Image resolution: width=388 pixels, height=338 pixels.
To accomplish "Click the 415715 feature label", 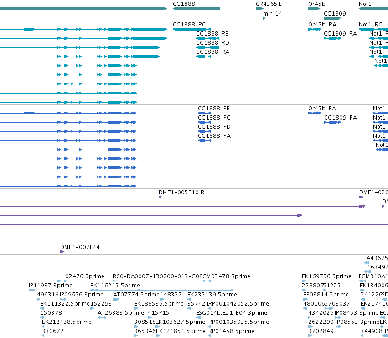I will [159, 313].
